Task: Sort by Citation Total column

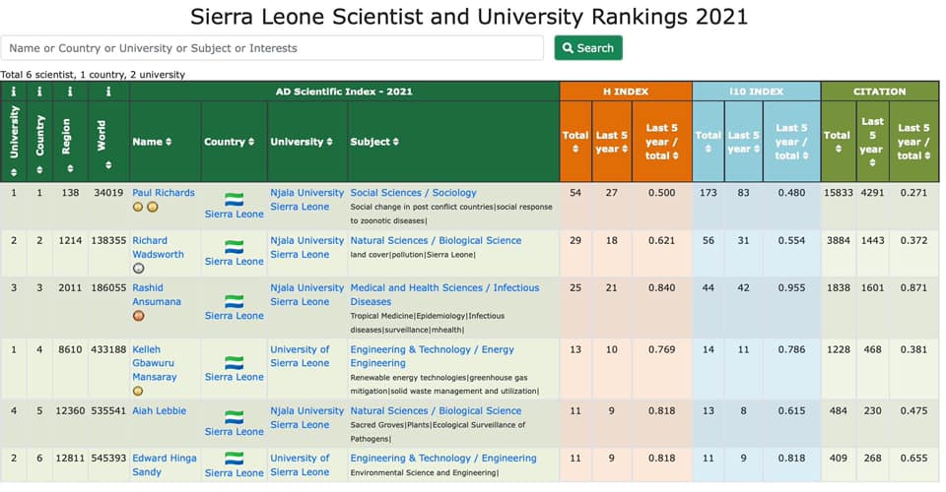Action: pyautogui.click(x=837, y=142)
